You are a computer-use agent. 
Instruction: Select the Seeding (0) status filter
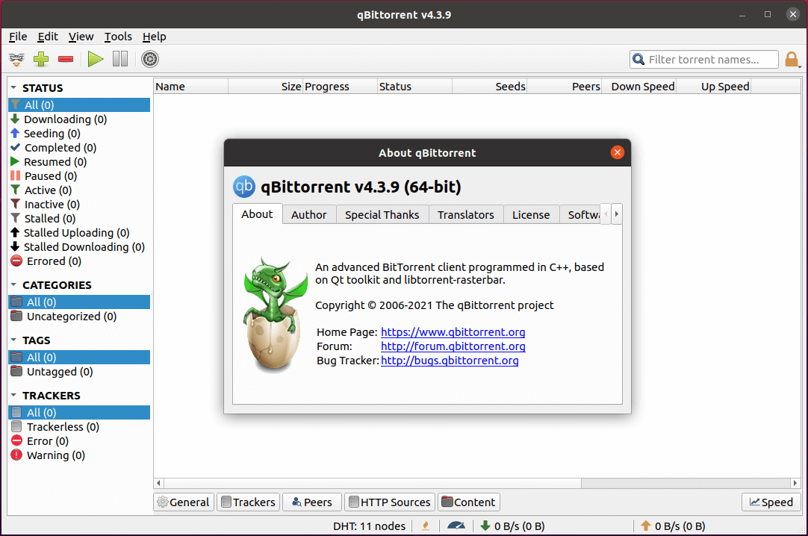[x=79, y=134]
